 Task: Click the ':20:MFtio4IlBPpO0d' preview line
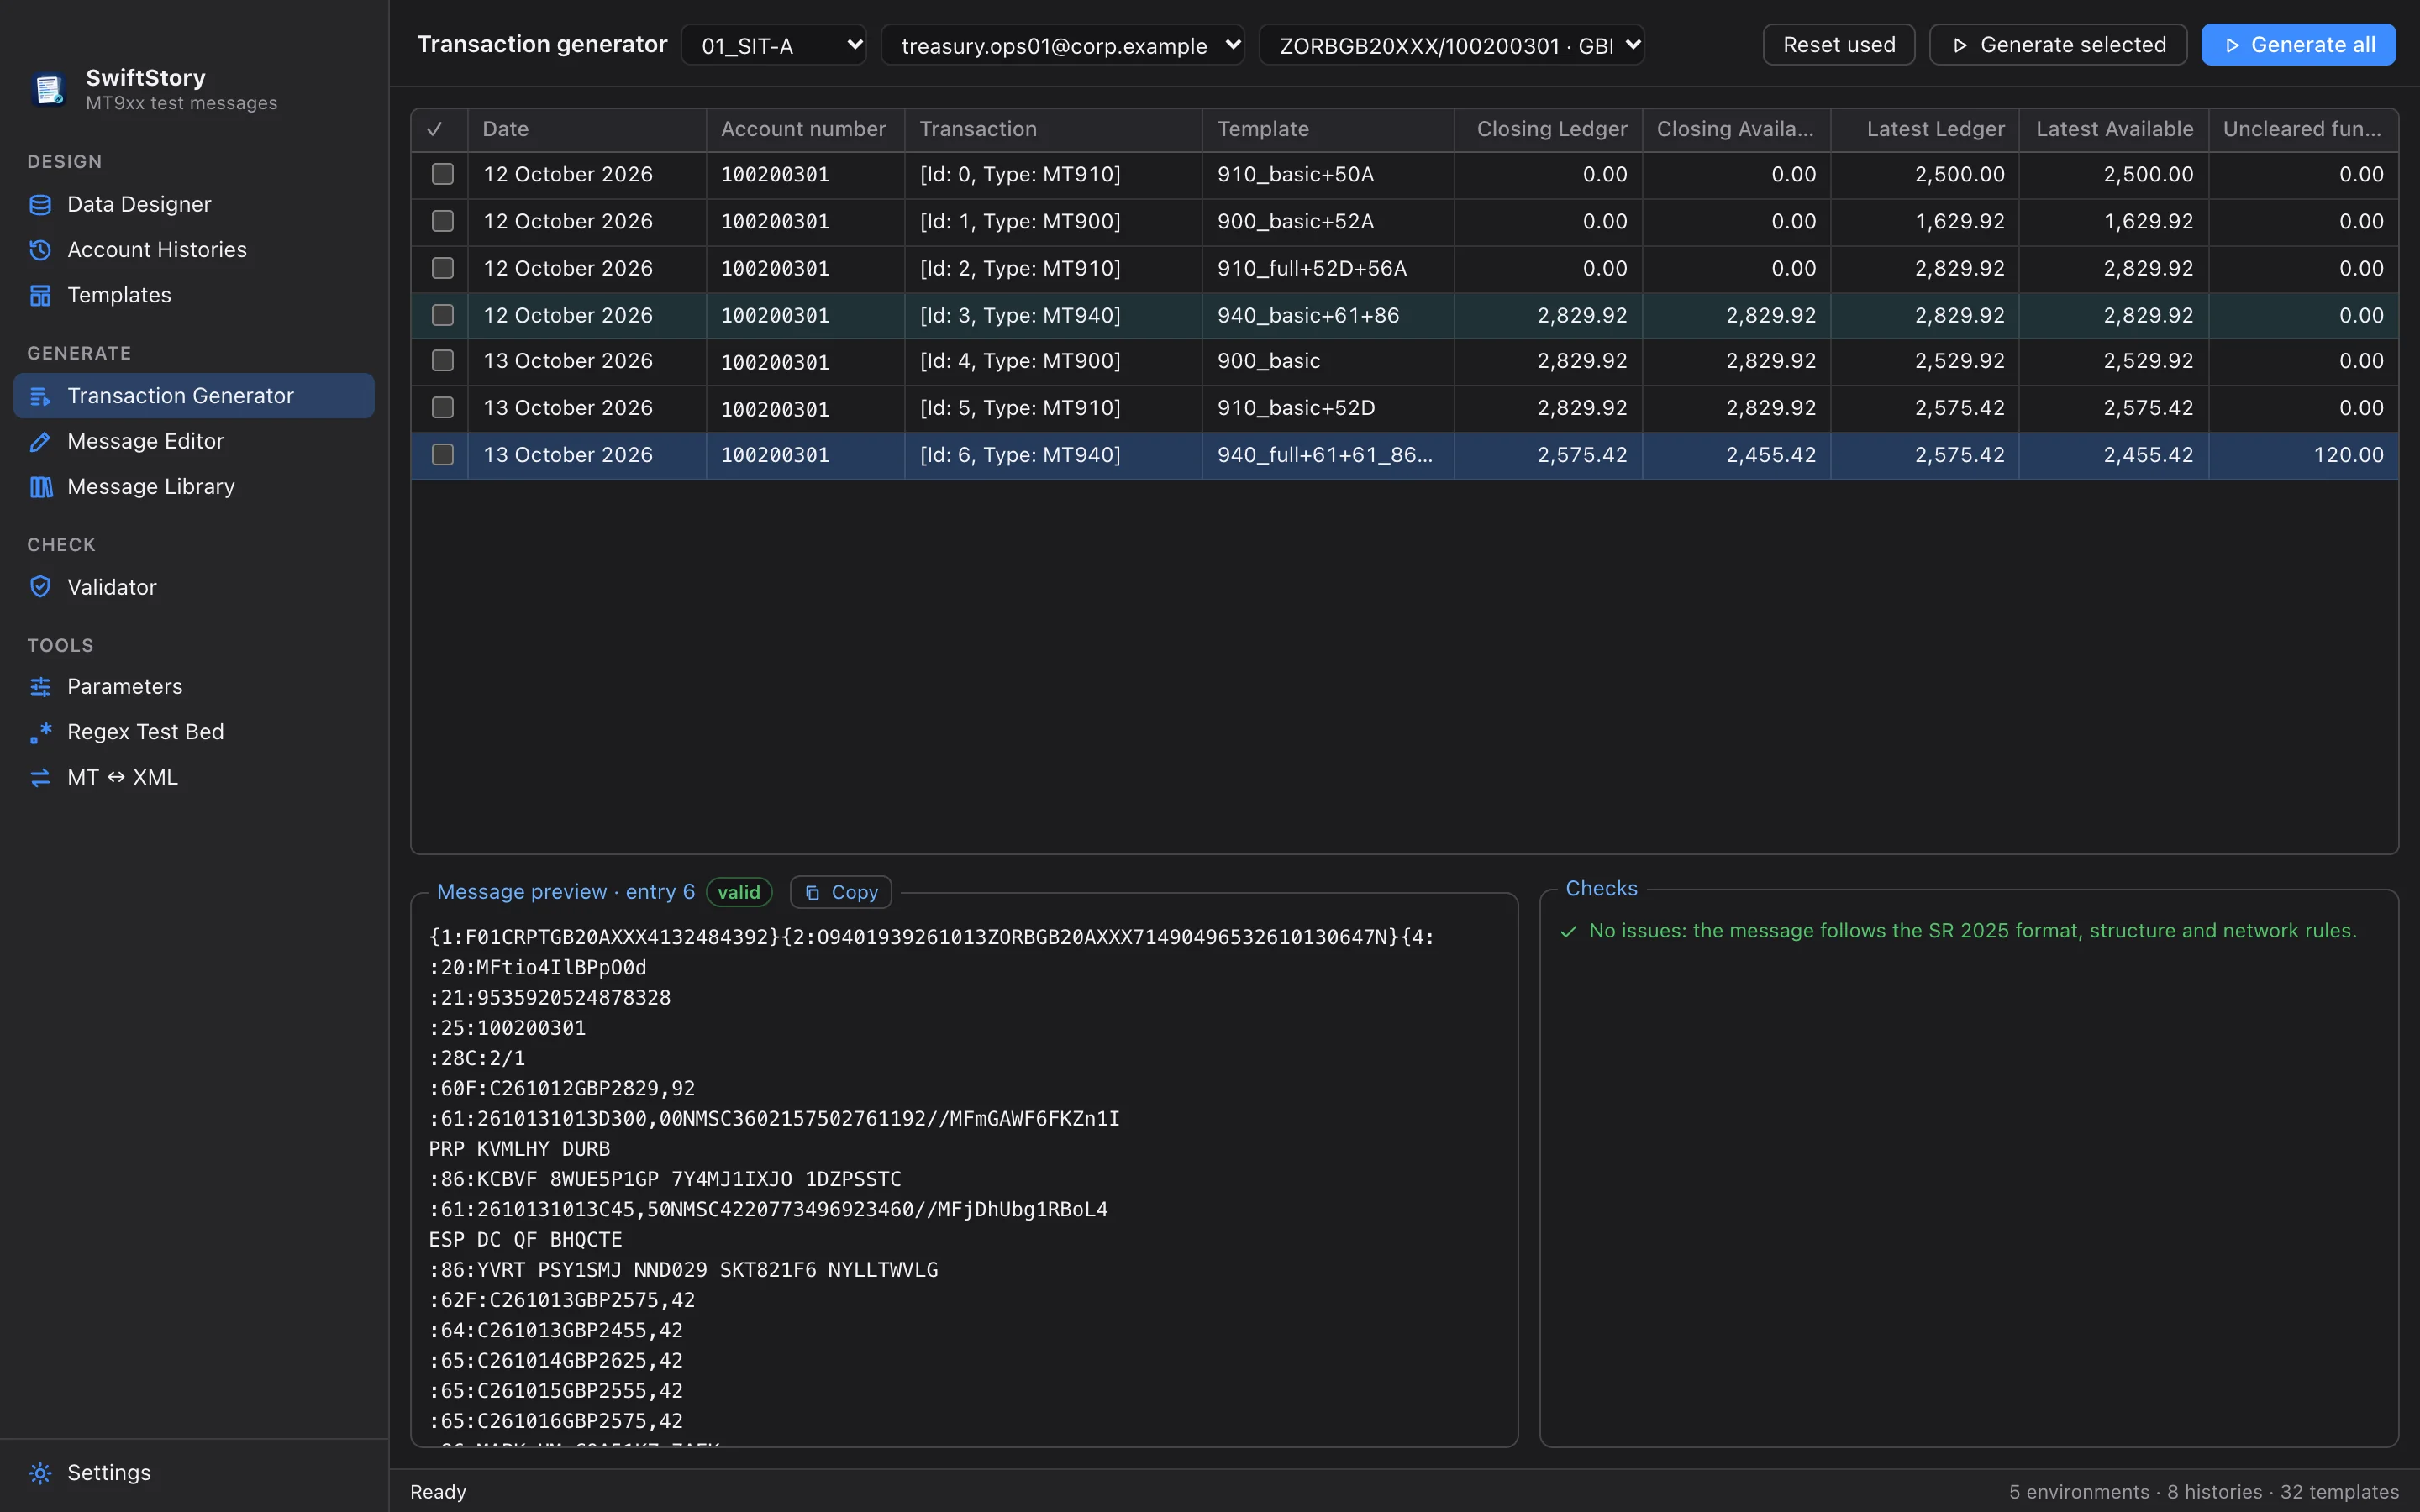pyautogui.click(x=538, y=967)
